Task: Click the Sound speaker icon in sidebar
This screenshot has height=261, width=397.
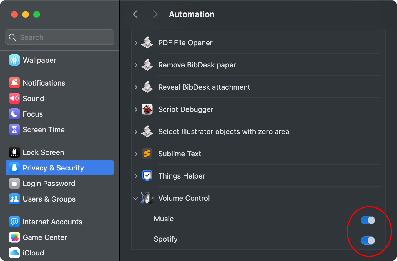Action: click(14, 98)
